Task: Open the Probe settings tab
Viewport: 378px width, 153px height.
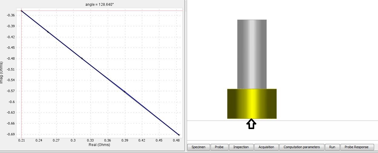Action: point(219,147)
